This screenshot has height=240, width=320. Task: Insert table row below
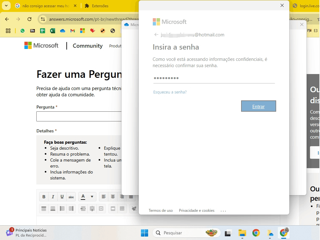tap(53, 209)
